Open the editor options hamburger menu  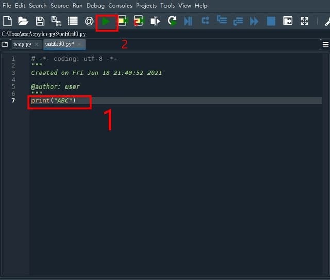point(325,45)
